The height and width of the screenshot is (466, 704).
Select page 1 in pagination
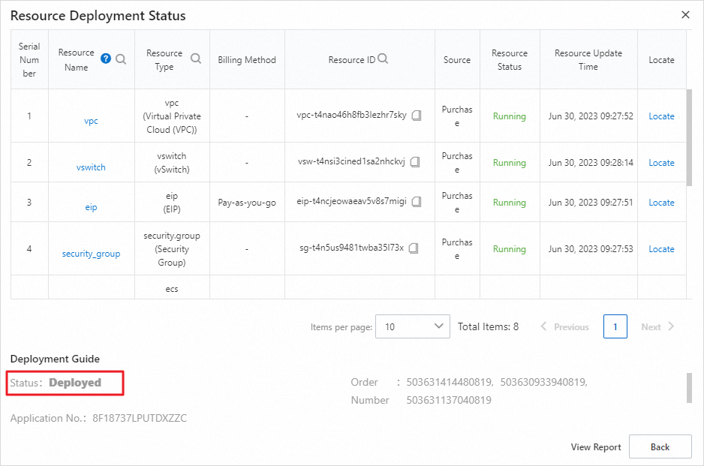615,327
